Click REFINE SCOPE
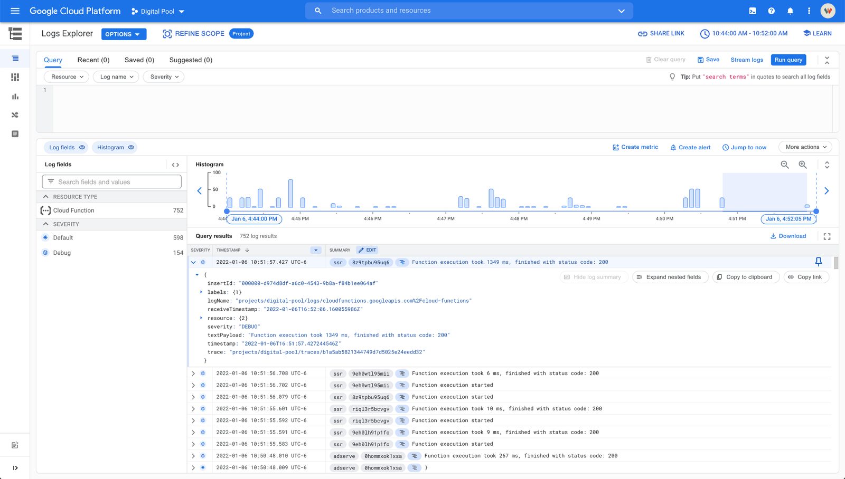This screenshot has height=479, width=845. (194, 34)
